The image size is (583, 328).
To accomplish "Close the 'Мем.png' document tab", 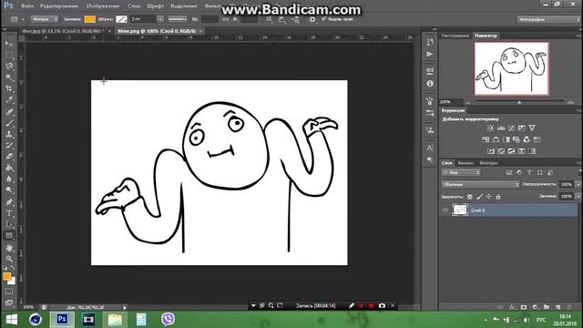I will pos(200,31).
